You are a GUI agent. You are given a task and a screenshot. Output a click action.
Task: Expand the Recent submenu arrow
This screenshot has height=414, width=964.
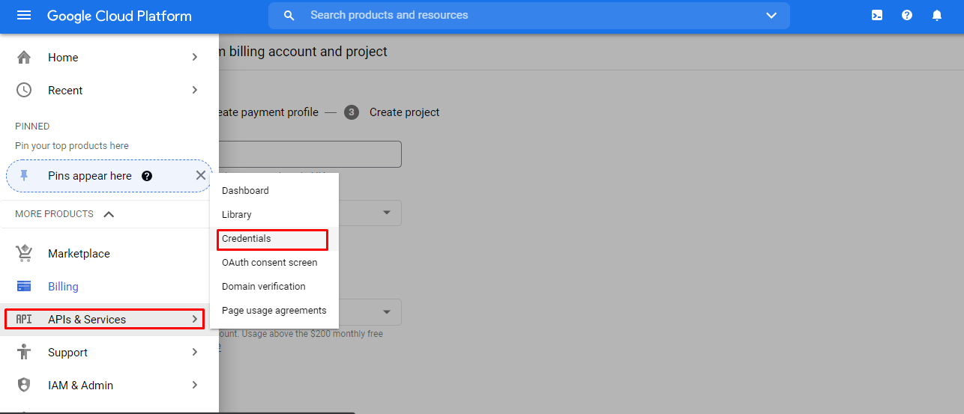pyautogui.click(x=195, y=90)
